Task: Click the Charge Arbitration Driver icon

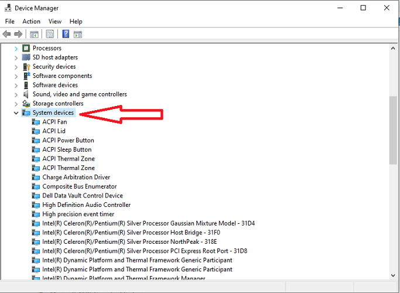Action: 36,177
